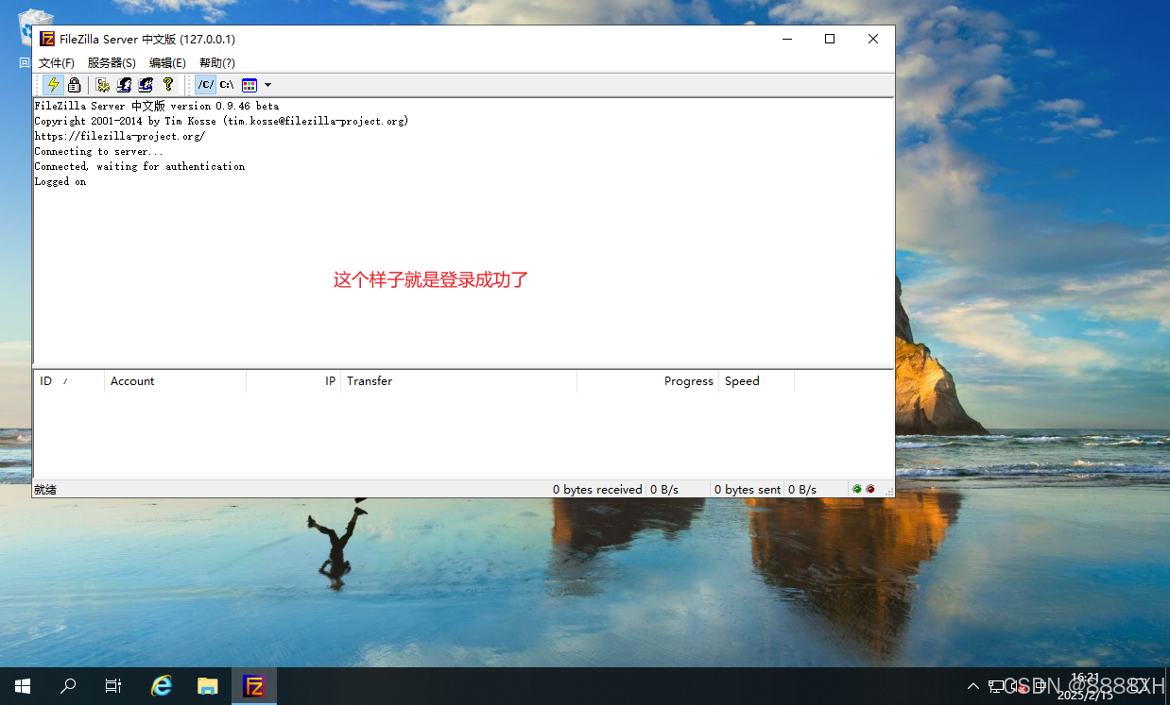The width and height of the screenshot is (1170, 705).
Task: Open the display icon dropdown arrow
Action: (x=266, y=84)
